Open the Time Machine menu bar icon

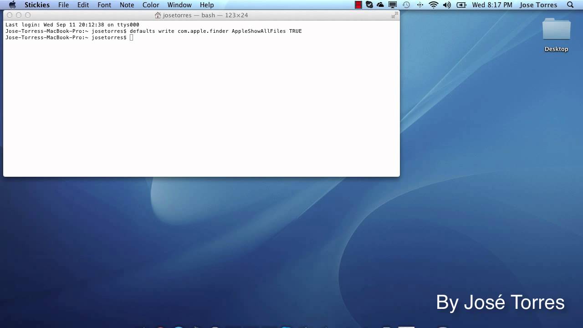pos(406,5)
